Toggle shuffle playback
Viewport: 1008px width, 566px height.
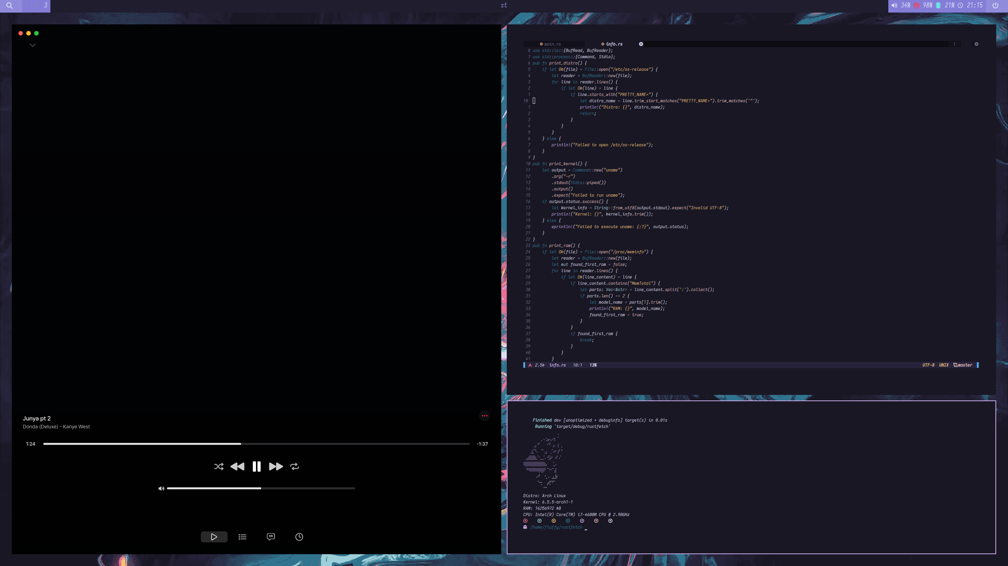[x=219, y=466]
